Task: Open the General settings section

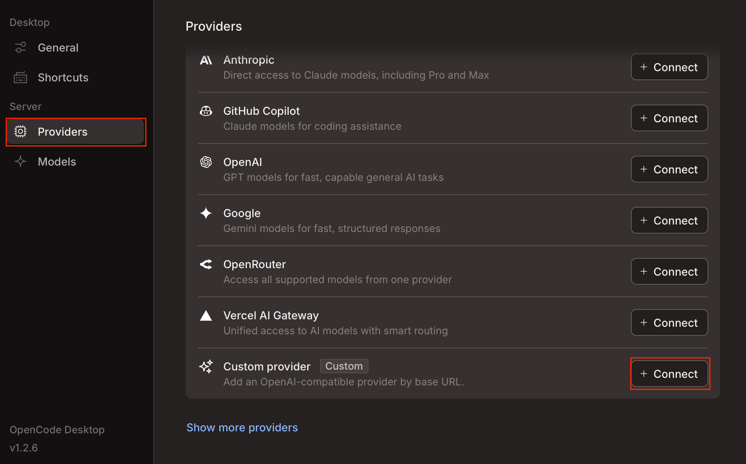Action: coord(58,47)
